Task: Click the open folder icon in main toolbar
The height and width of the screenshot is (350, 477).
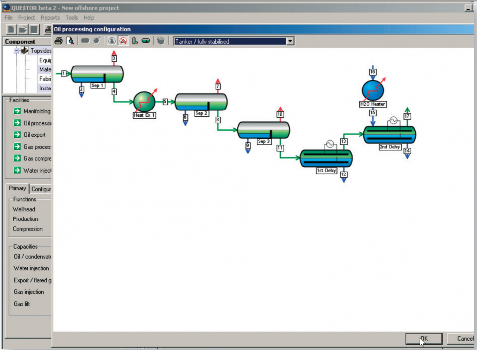Action: pos(23,30)
